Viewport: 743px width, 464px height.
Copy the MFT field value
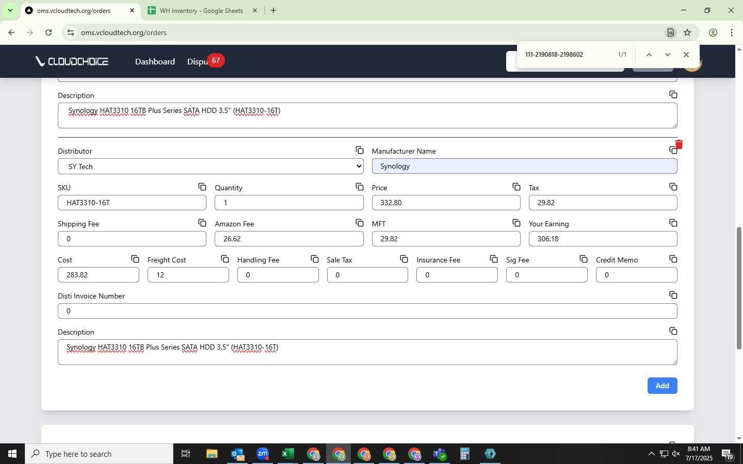[x=516, y=223]
